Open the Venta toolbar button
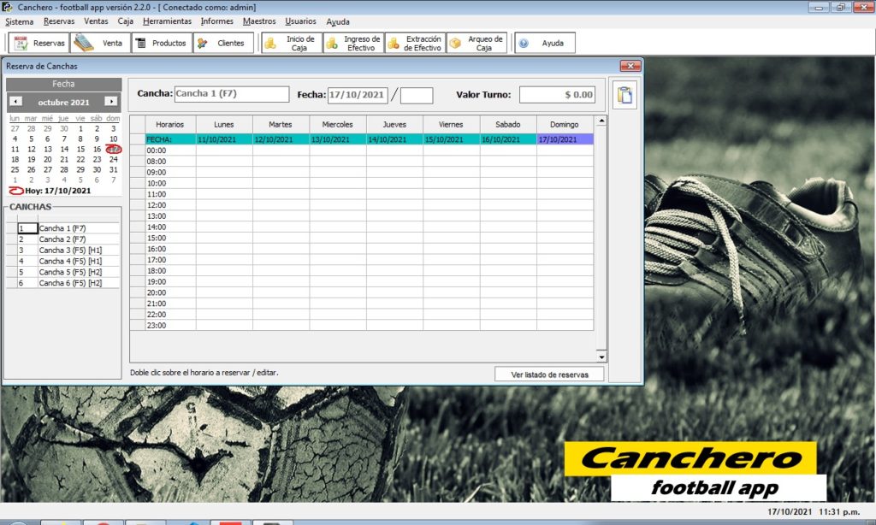The height and width of the screenshot is (525, 876). tap(101, 43)
